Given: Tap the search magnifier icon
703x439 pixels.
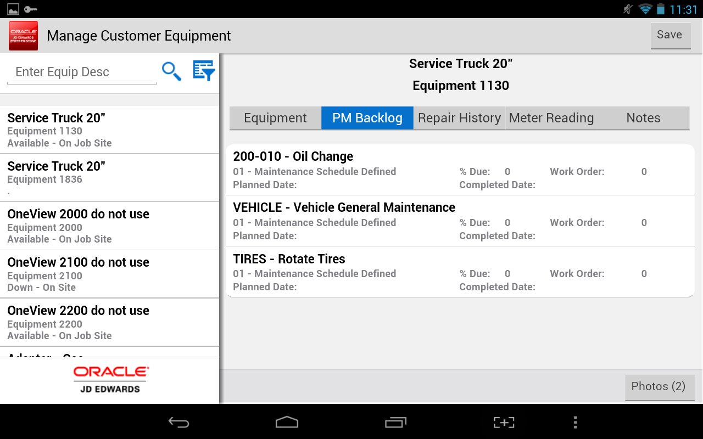Looking at the screenshot, I should click(171, 71).
